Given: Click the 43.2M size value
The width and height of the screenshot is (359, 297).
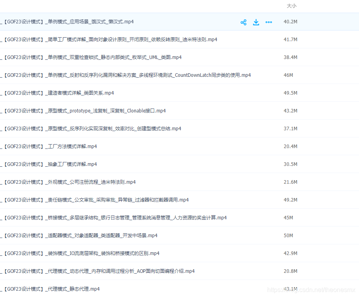Looking at the screenshot, I should click(x=290, y=111).
